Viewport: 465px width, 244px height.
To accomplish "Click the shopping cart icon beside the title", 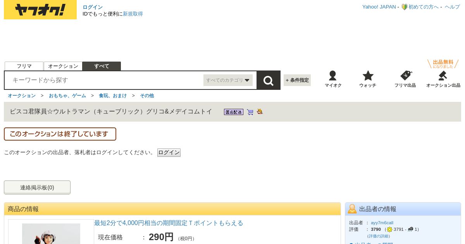I will (250, 112).
